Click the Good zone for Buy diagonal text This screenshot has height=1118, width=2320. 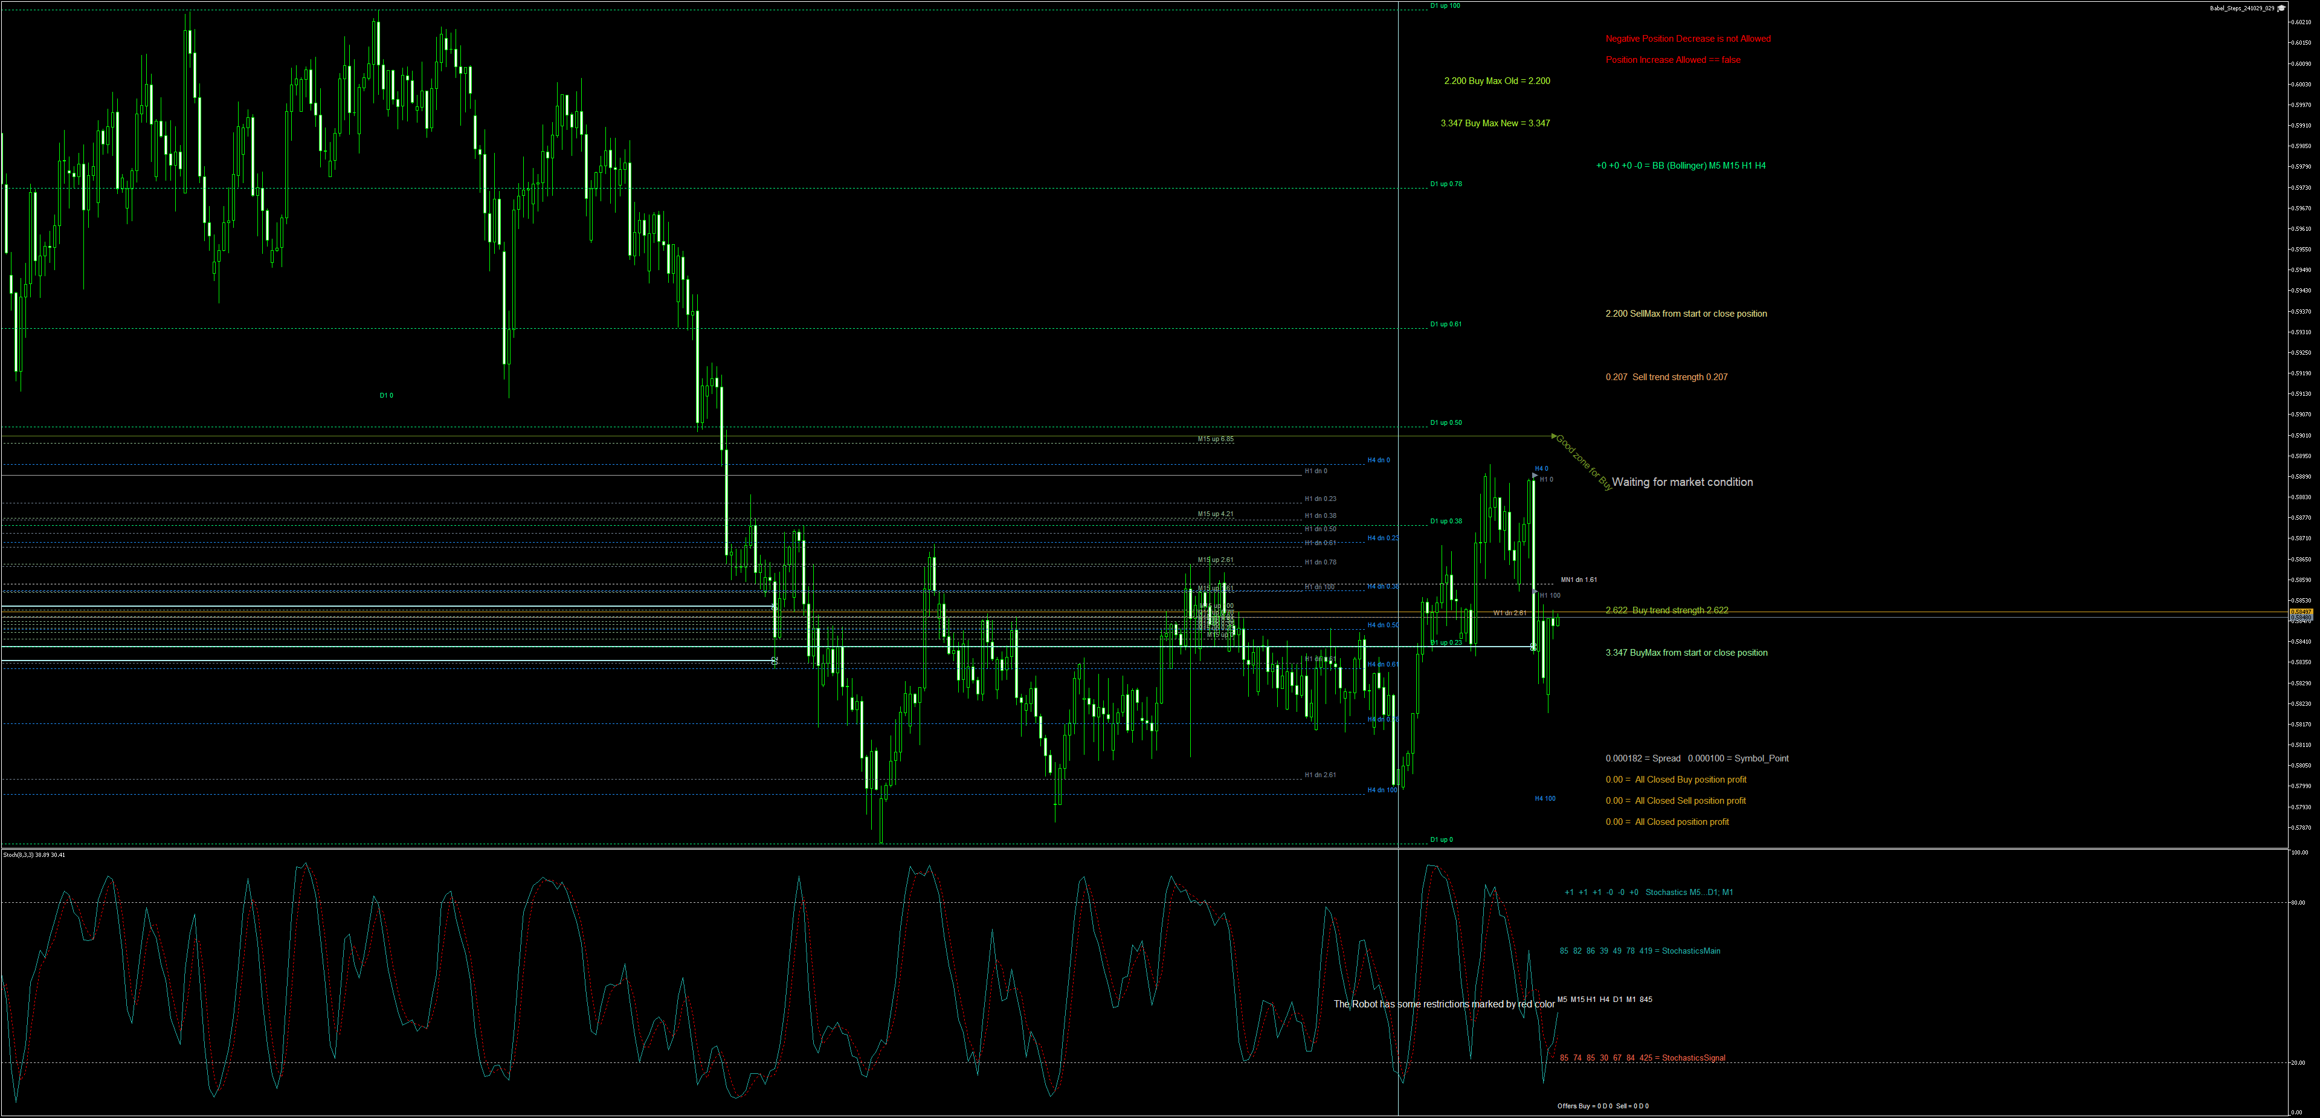coord(1584,462)
